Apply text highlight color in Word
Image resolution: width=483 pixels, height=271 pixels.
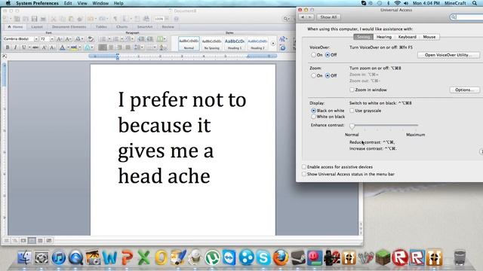[x=74, y=47]
